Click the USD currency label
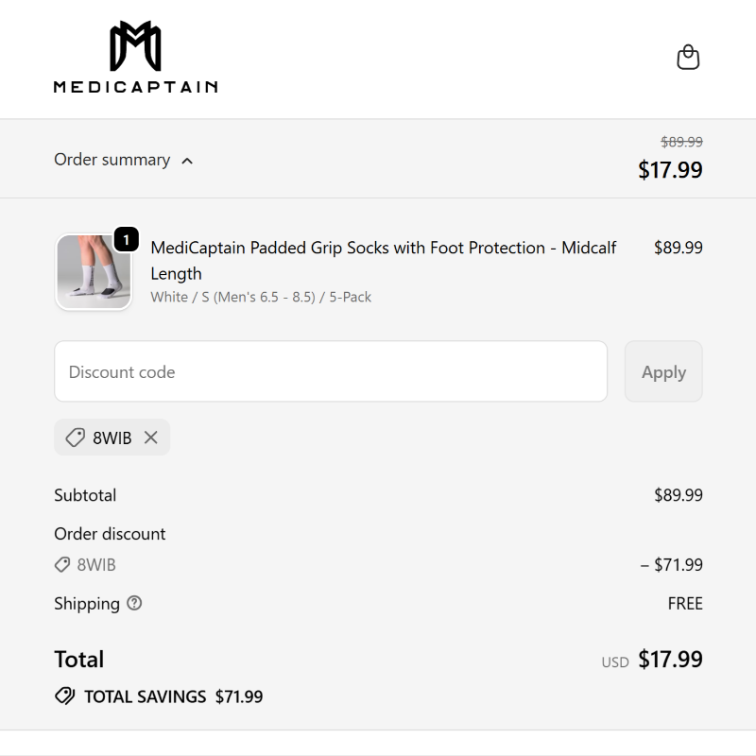The width and height of the screenshot is (756, 756). [x=614, y=662]
